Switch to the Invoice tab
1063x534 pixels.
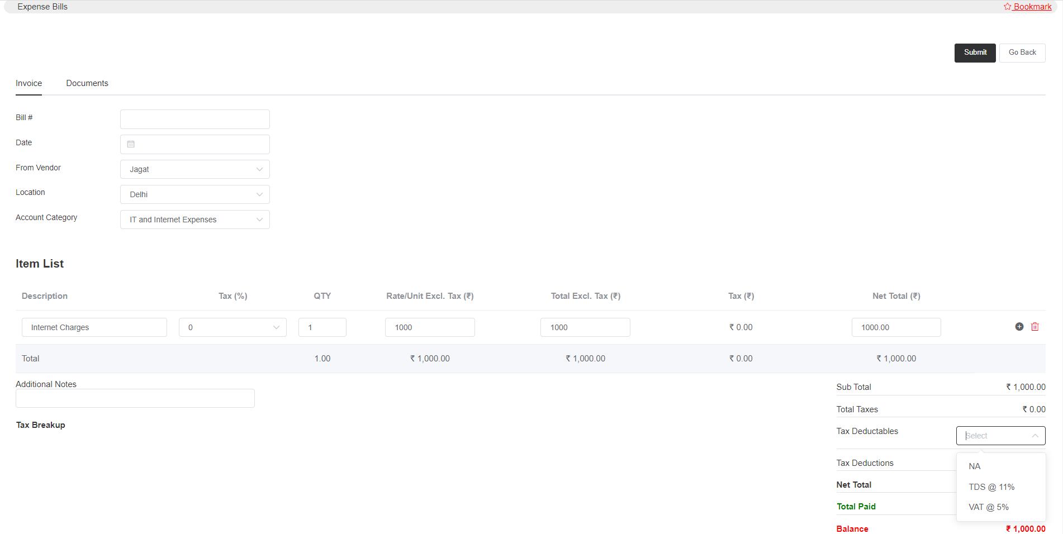point(29,83)
